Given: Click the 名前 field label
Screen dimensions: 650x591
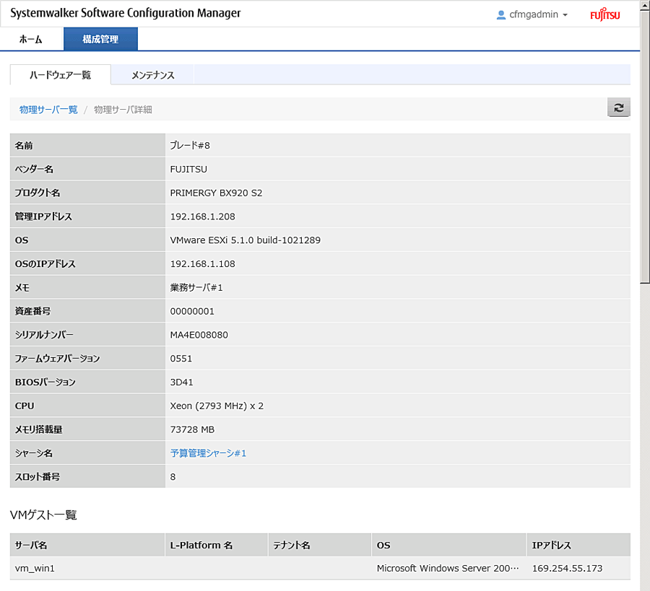Looking at the screenshot, I should [24, 145].
